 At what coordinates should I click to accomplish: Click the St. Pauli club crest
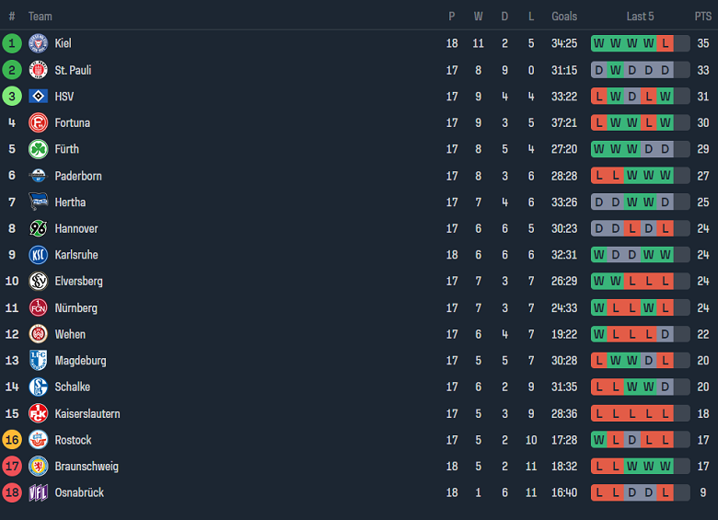click(x=38, y=70)
